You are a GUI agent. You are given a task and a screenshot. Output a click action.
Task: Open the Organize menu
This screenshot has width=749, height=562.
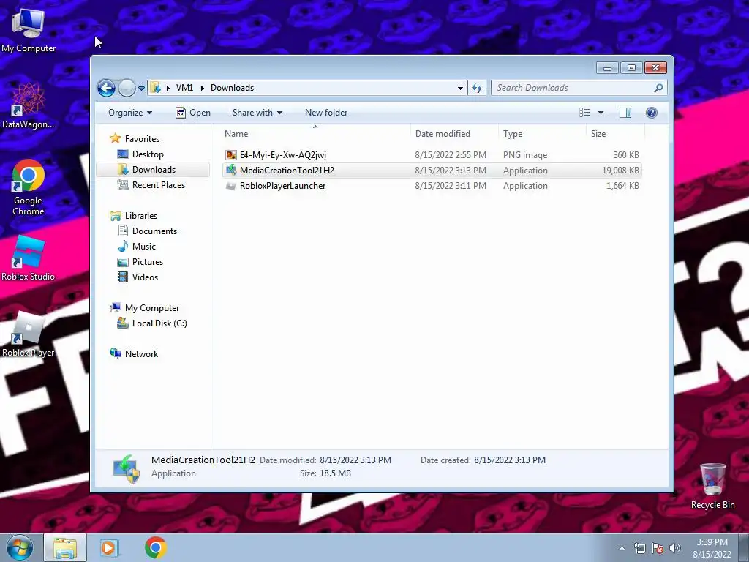[130, 113]
